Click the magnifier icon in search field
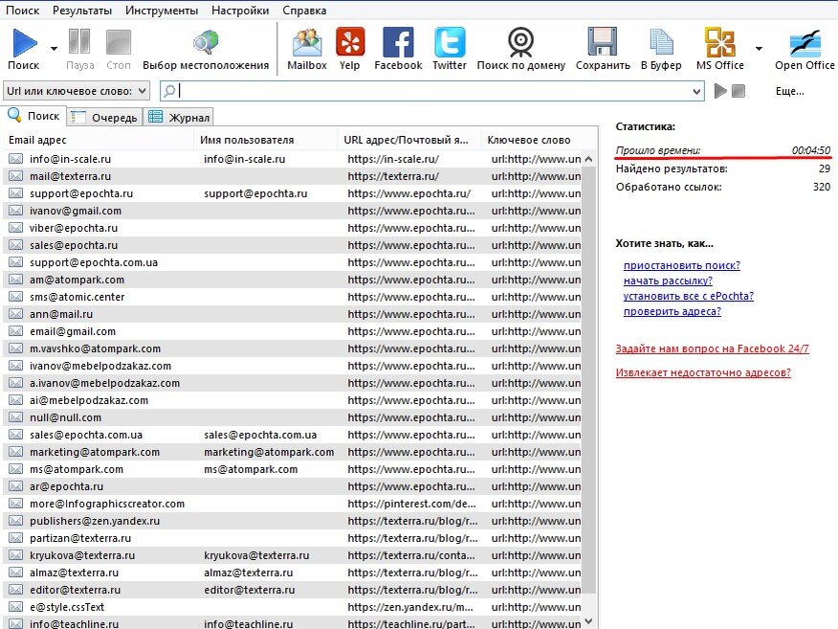838x629 pixels. 169,91
